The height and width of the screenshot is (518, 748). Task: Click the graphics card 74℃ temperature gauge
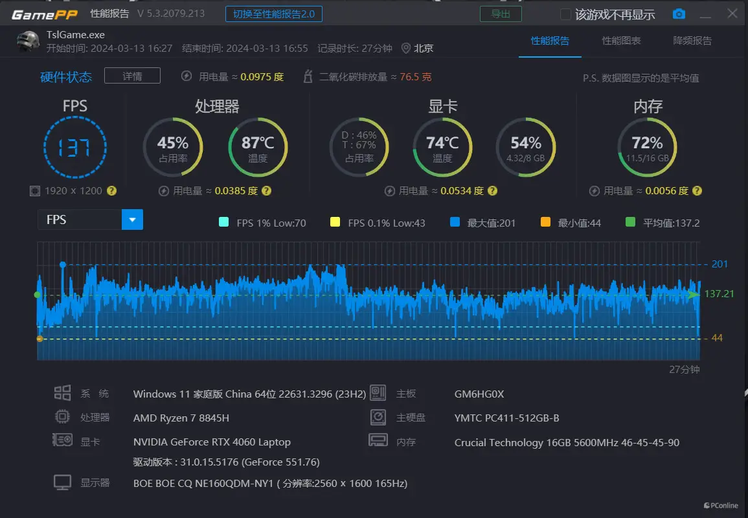pos(443,147)
